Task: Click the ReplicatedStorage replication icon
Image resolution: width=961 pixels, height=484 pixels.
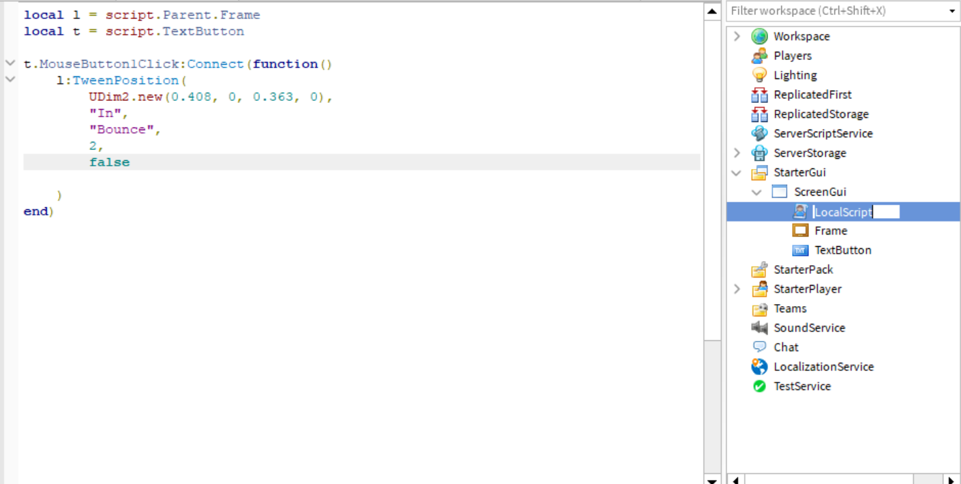Action: pyautogui.click(x=759, y=114)
